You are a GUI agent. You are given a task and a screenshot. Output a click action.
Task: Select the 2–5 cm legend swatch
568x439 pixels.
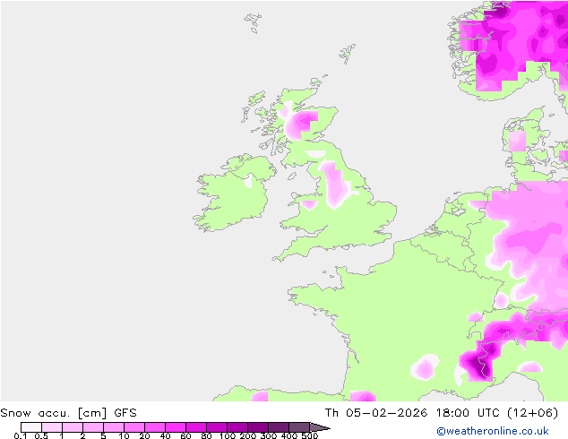[93, 427]
